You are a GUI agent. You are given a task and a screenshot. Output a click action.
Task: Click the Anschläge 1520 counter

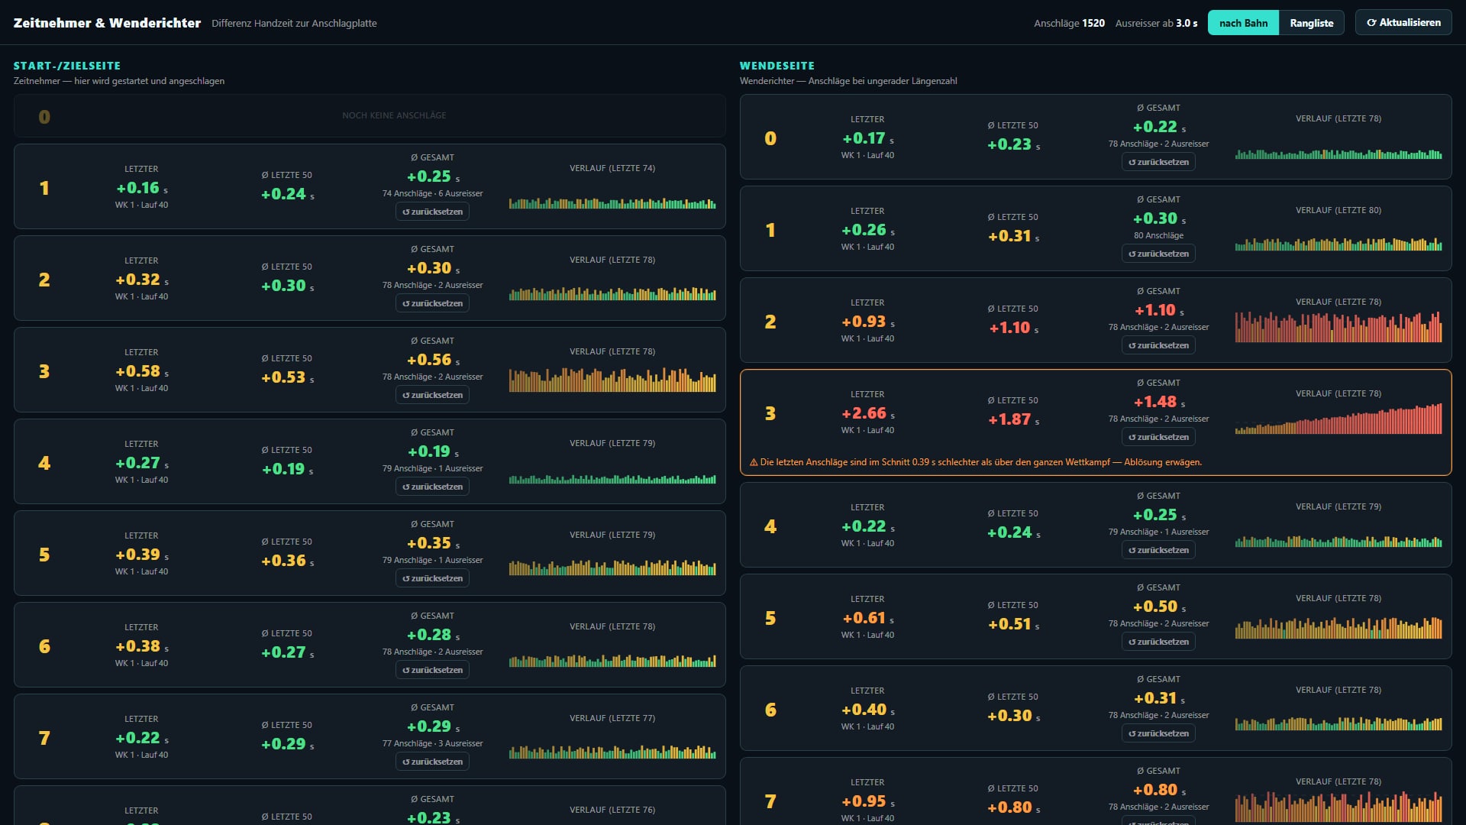1069,24
